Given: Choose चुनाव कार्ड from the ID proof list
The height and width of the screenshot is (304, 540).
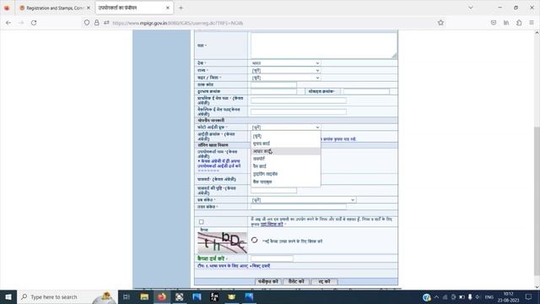Looking at the screenshot, I should coord(286,144).
